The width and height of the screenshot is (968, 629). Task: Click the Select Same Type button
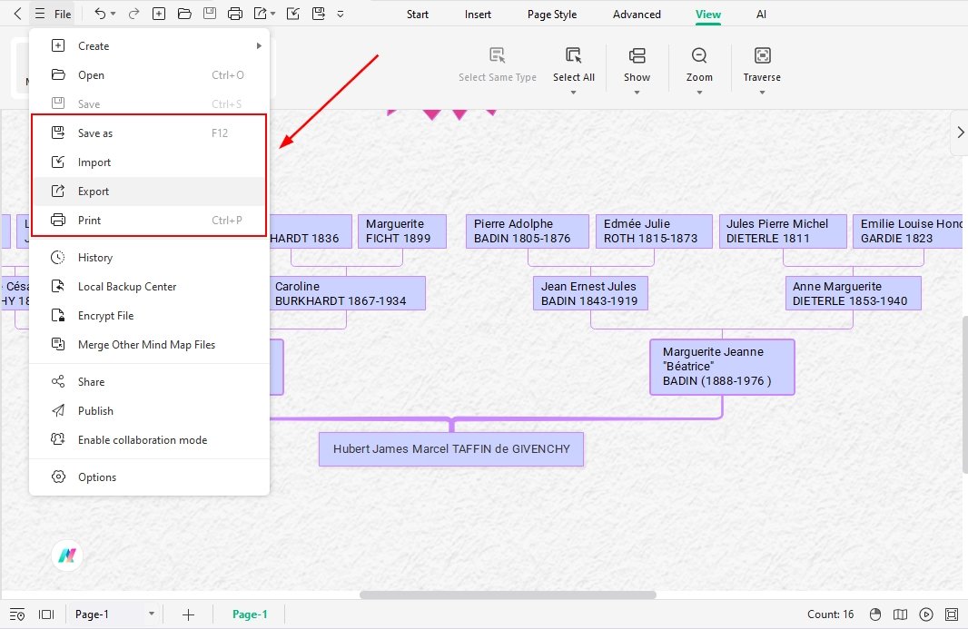pyautogui.click(x=497, y=64)
